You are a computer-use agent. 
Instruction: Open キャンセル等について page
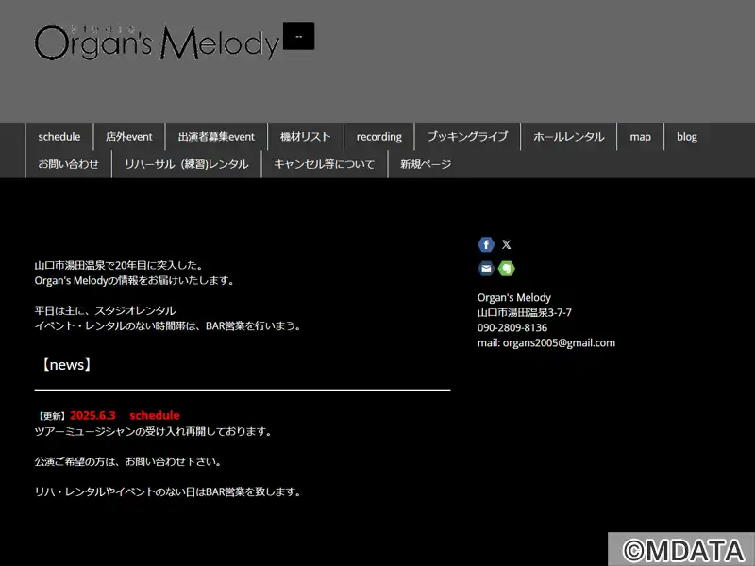point(324,164)
